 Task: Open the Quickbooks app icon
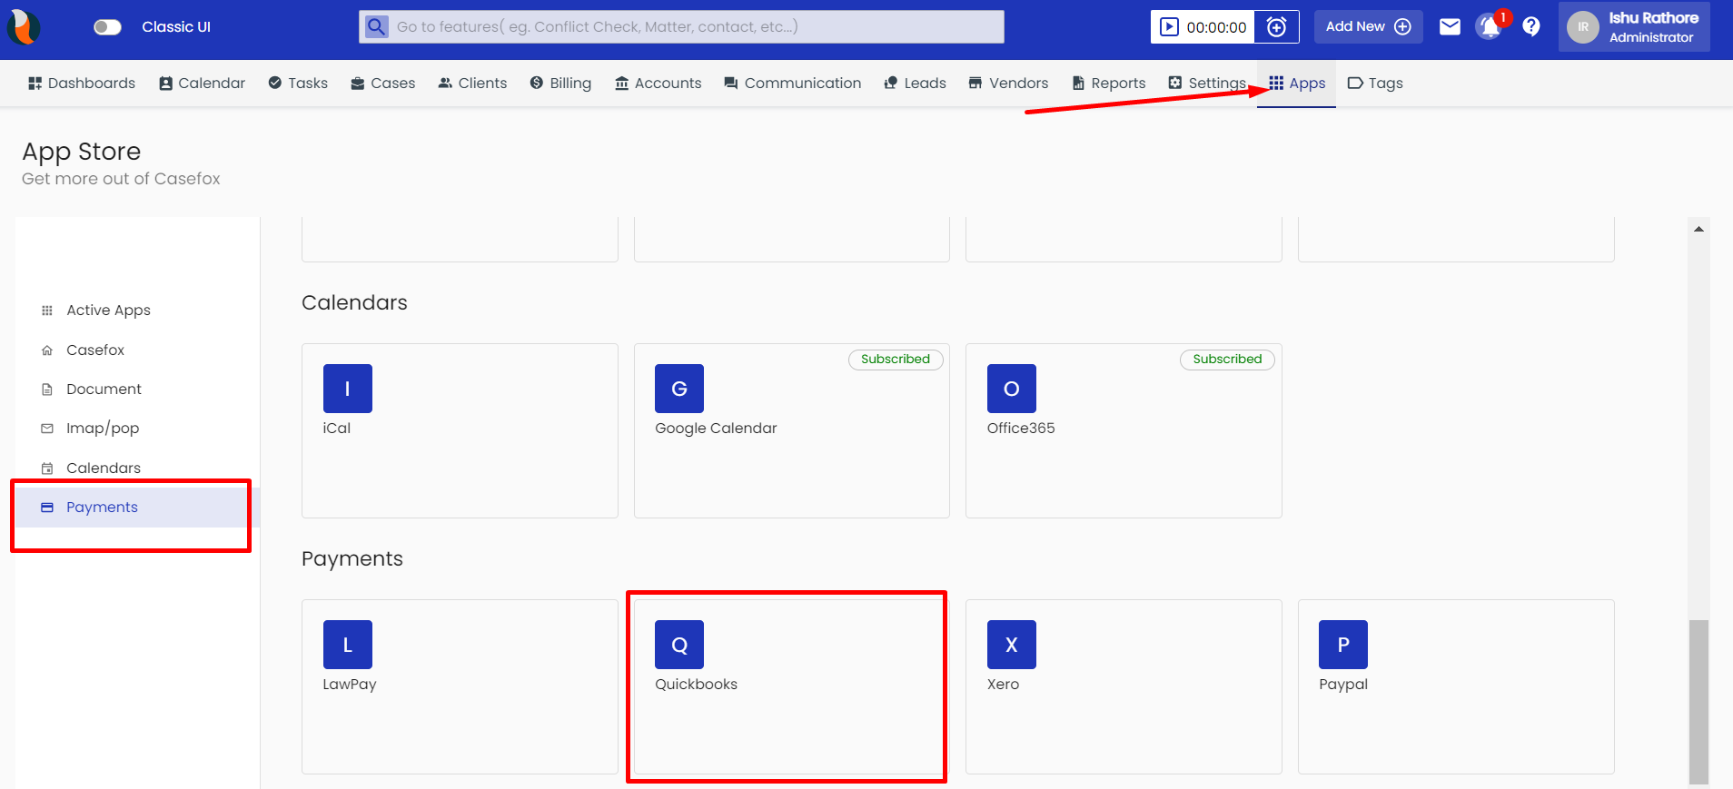click(x=678, y=645)
